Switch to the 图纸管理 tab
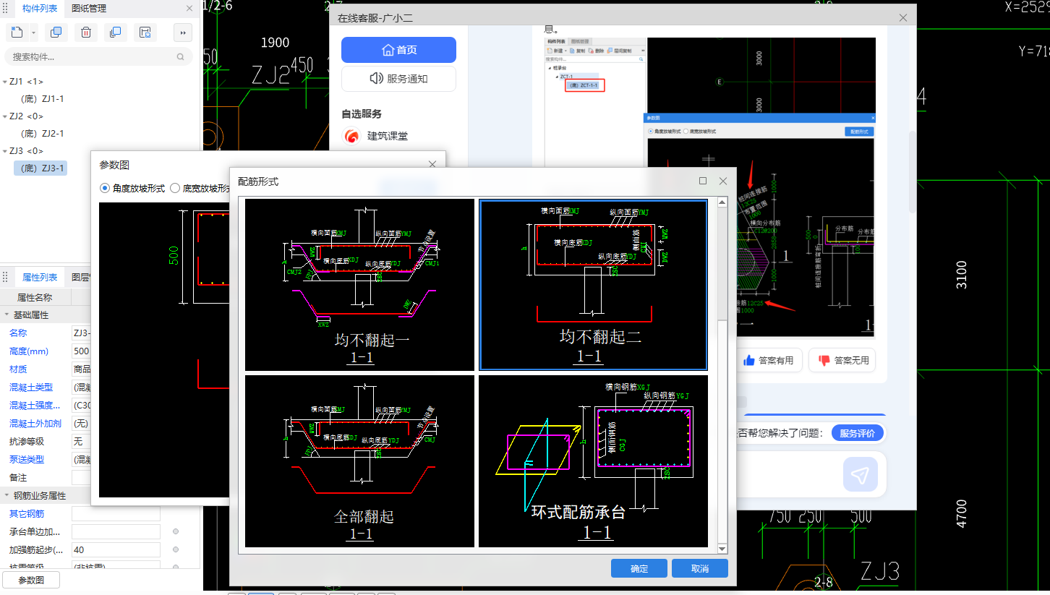This screenshot has width=1050, height=595. tap(89, 9)
